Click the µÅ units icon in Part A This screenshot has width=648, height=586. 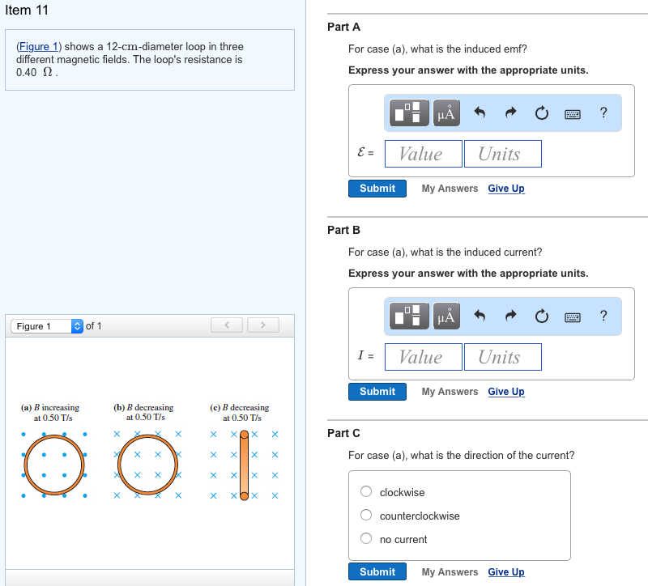[x=445, y=113]
